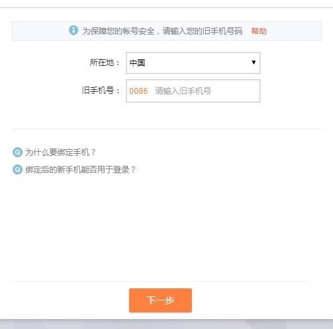
Task: Open the 帮助 help link
Action: click(x=259, y=31)
